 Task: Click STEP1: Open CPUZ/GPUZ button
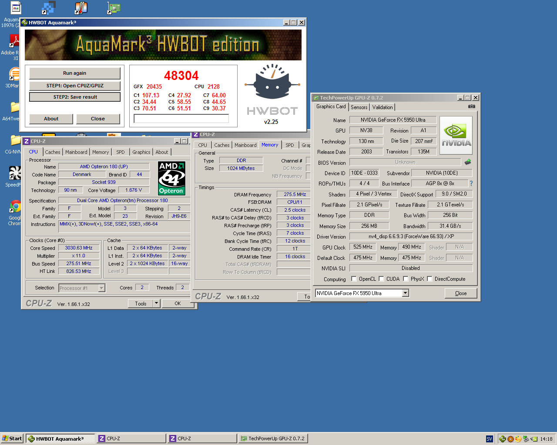point(75,86)
